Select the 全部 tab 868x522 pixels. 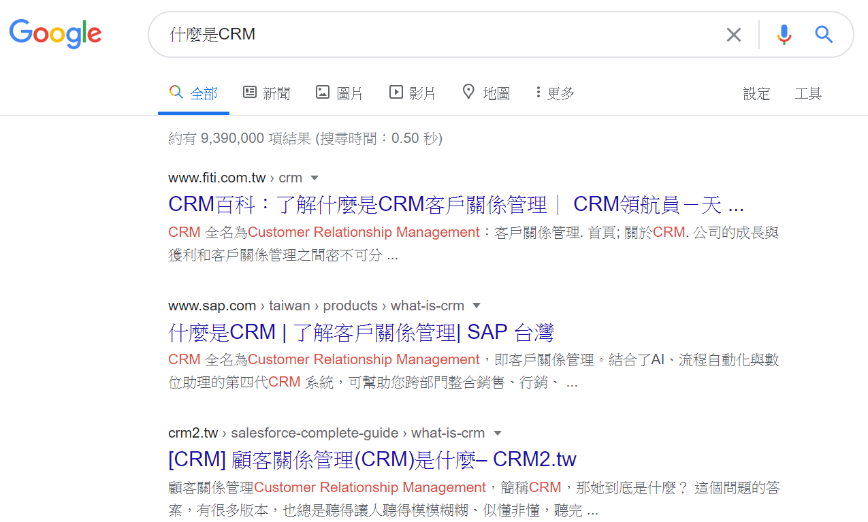(x=193, y=93)
